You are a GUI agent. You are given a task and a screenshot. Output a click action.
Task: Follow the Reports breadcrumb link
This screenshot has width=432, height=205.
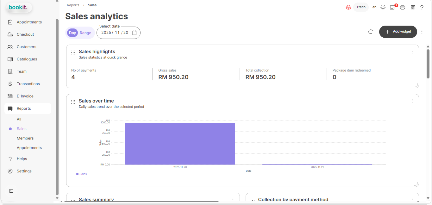pos(73,5)
